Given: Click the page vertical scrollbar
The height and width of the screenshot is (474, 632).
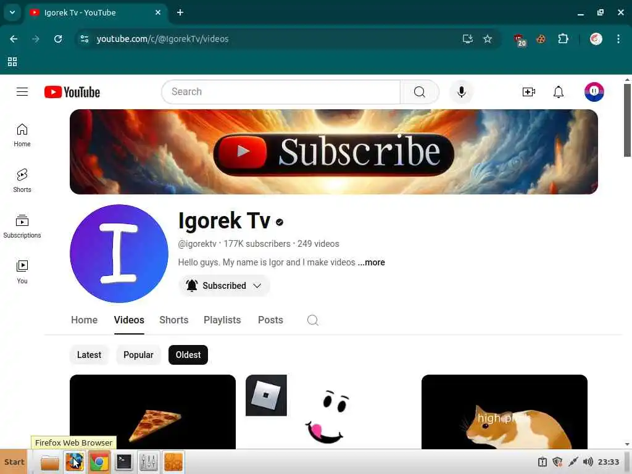Looking at the screenshot, I should [x=627, y=120].
